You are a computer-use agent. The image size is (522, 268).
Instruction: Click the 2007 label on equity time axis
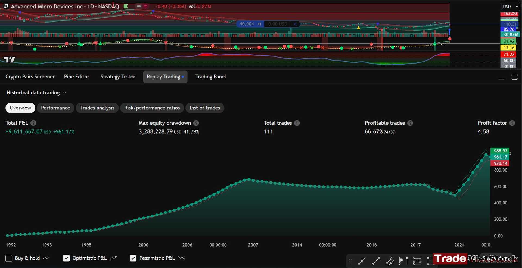coord(253,245)
